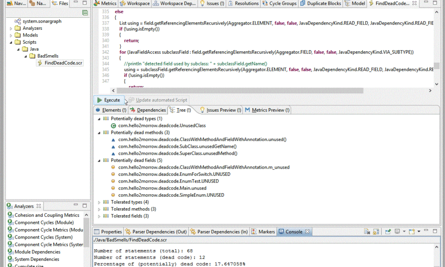Click the M icon on the Metrics Preview tab

tap(248, 110)
